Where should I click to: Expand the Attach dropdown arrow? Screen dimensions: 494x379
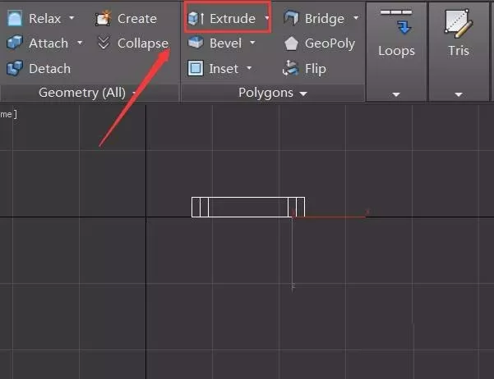(x=80, y=42)
